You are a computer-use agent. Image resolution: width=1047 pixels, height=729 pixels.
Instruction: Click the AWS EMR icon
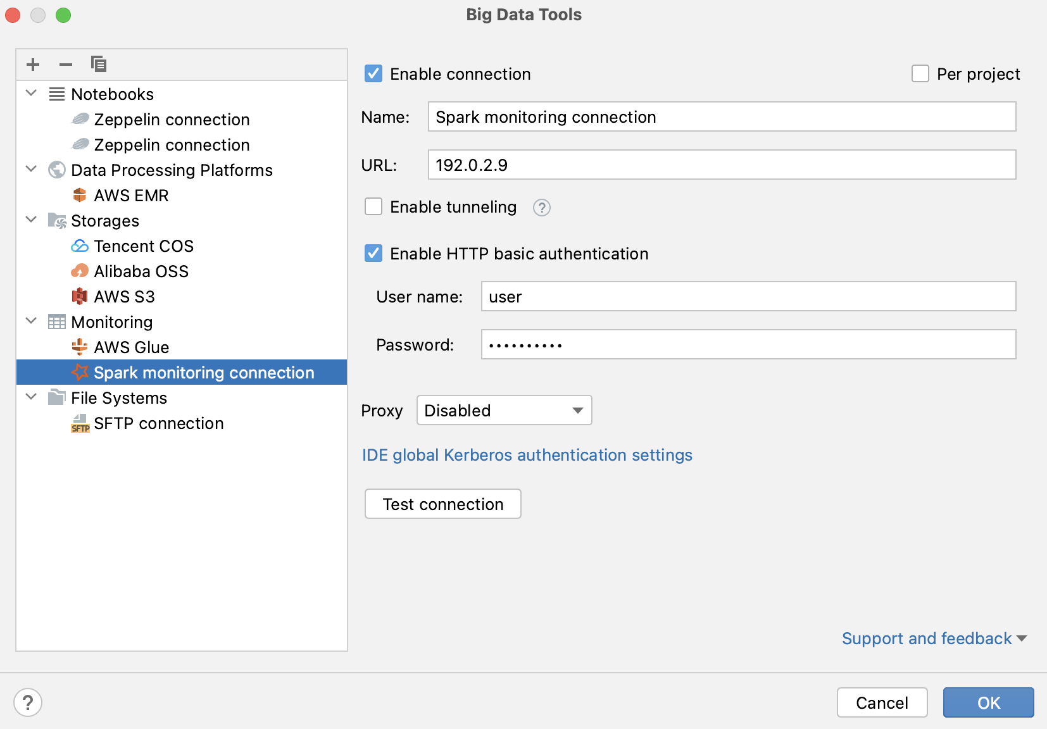pyautogui.click(x=80, y=195)
